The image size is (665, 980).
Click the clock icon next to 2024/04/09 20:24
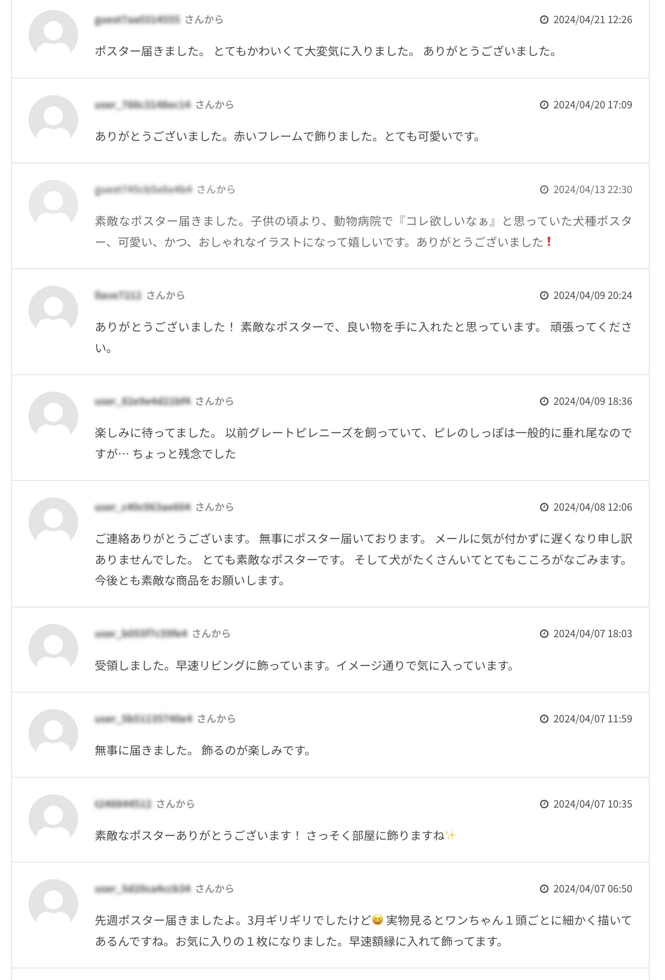(x=544, y=296)
